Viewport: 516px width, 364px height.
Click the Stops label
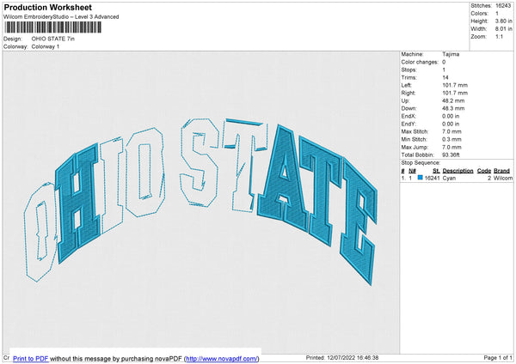(408, 70)
